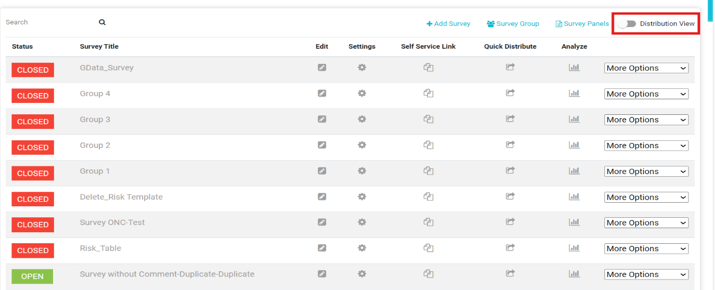Expand More Options for GData_Survey
Image resolution: width=715 pixels, height=290 pixels.
click(x=646, y=68)
